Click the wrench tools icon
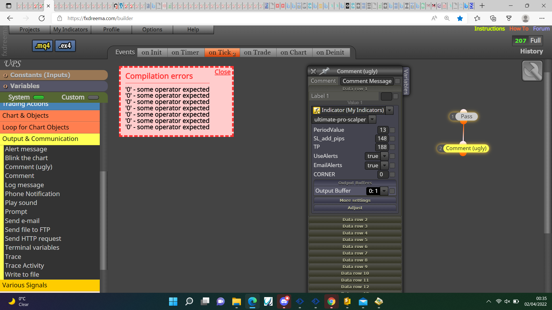Screen dimensions: 552x310 pos(532,71)
